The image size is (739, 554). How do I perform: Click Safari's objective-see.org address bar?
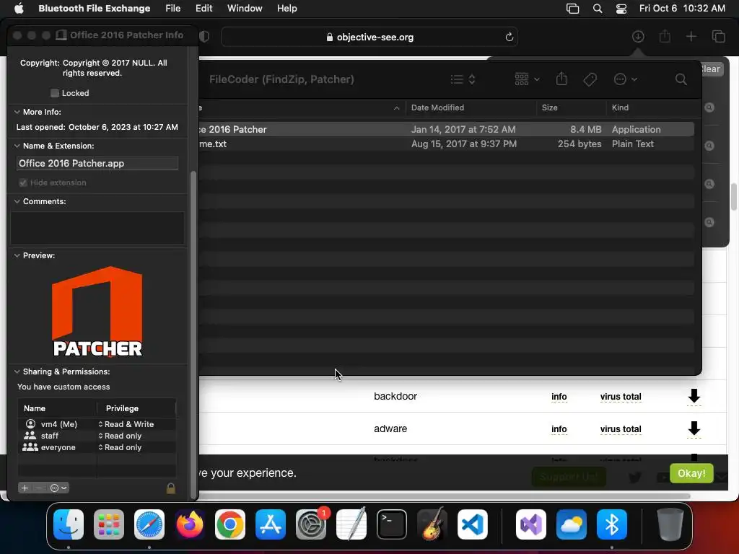[369, 37]
